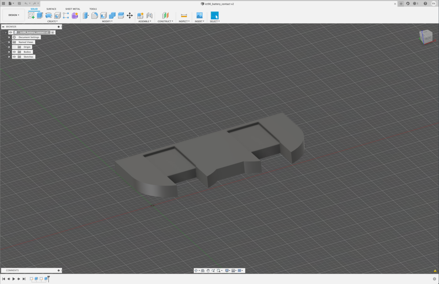Expand the Named Views node
The image size is (439, 284).
pyautogui.click(x=9, y=42)
